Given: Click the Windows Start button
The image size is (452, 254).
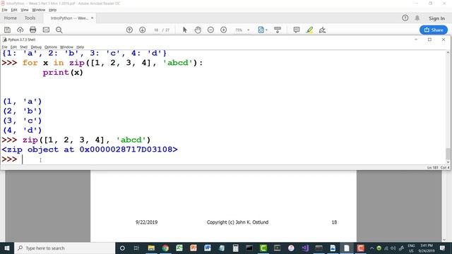Looking at the screenshot, I should point(7,248).
